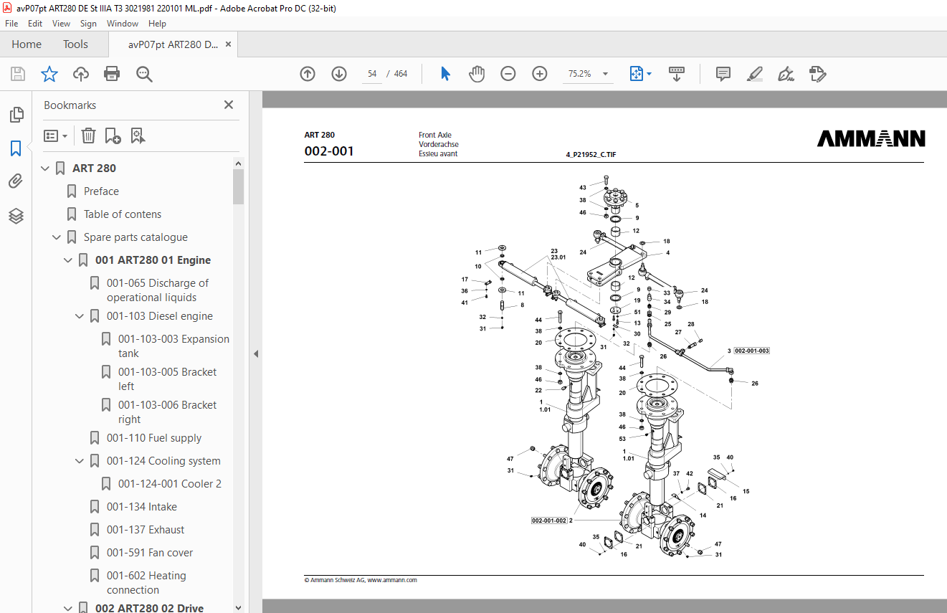Find current bookmark icon

[x=138, y=136]
